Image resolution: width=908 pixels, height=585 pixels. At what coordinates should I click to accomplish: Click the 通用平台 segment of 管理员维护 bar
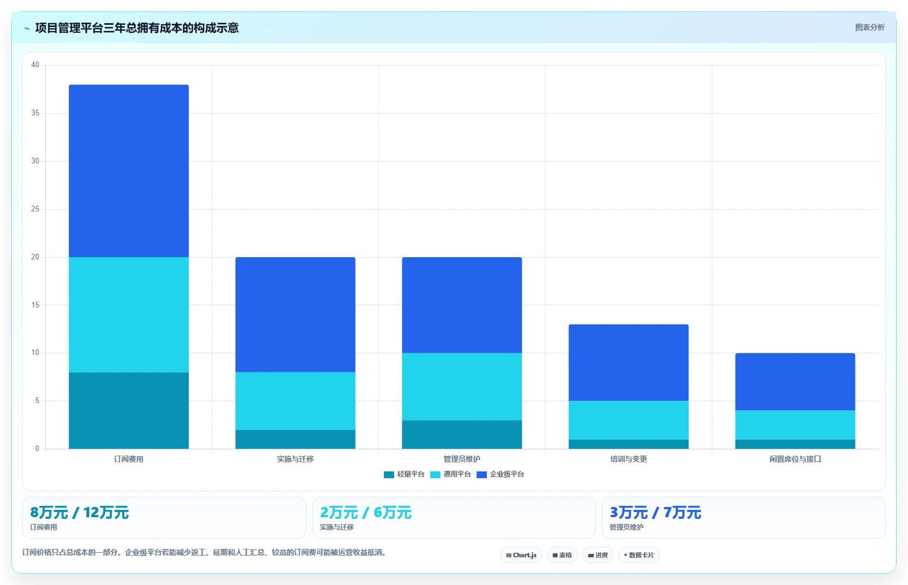462,387
